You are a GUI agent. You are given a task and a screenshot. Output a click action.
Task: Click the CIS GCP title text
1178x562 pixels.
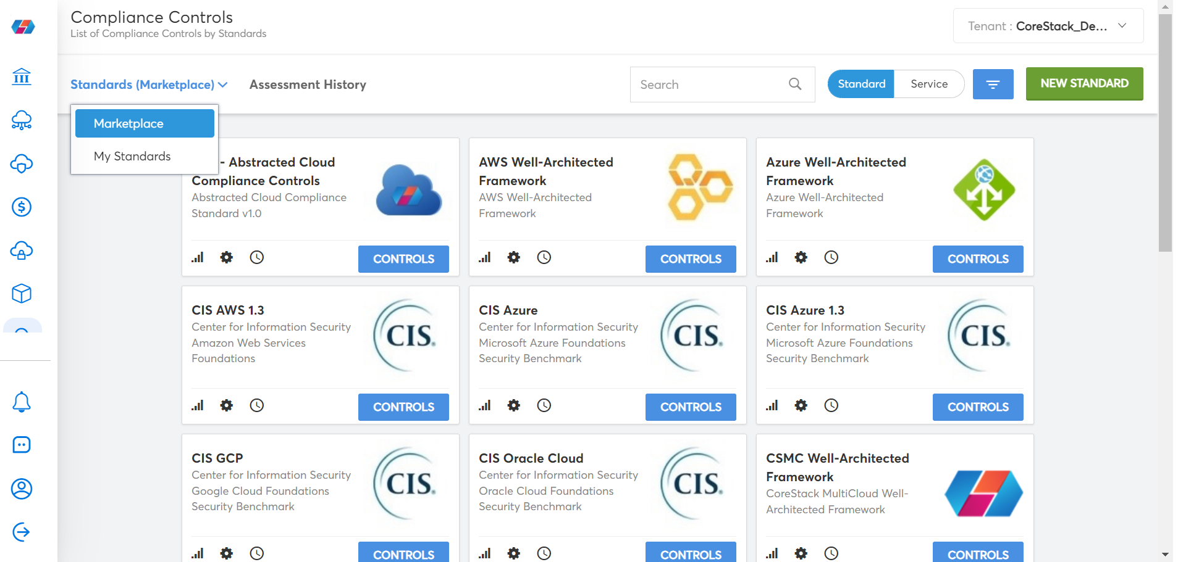[x=217, y=458]
